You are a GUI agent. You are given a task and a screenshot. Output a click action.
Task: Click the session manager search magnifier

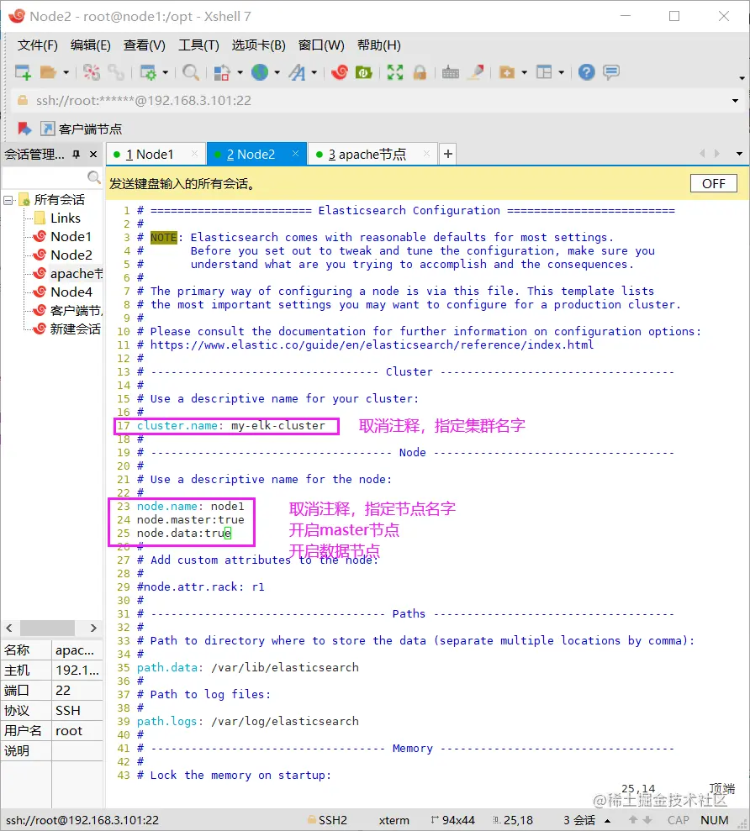[x=94, y=177]
